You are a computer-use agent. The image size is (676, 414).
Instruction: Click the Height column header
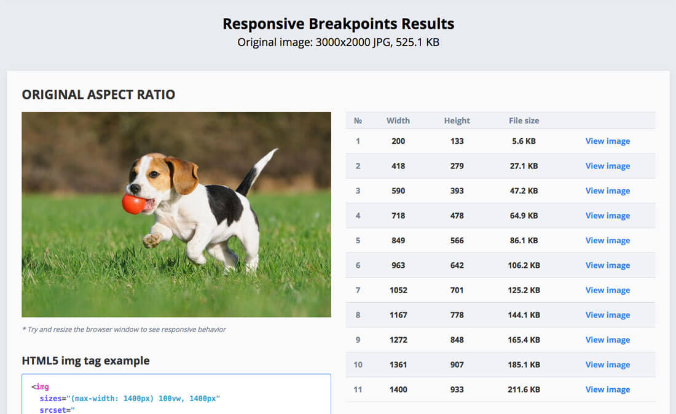(457, 121)
